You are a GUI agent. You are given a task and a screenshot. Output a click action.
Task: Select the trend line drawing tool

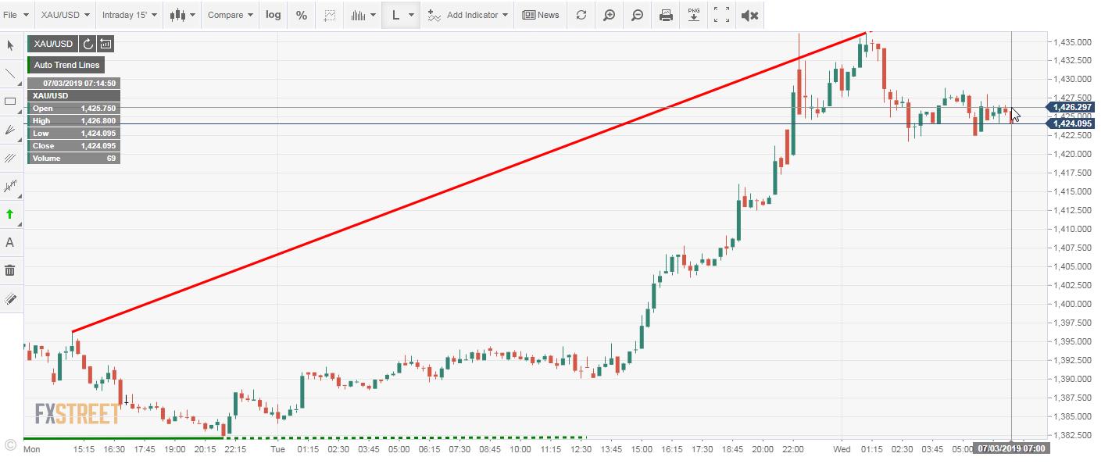[10, 74]
